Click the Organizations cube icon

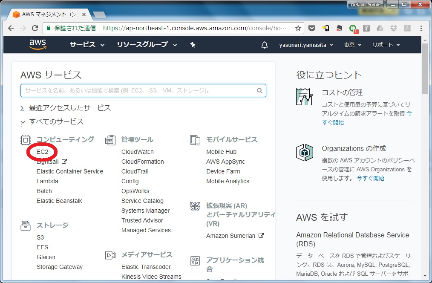(305, 153)
